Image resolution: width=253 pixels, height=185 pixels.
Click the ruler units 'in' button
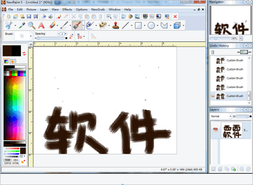pyautogui.click(x=31, y=44)
